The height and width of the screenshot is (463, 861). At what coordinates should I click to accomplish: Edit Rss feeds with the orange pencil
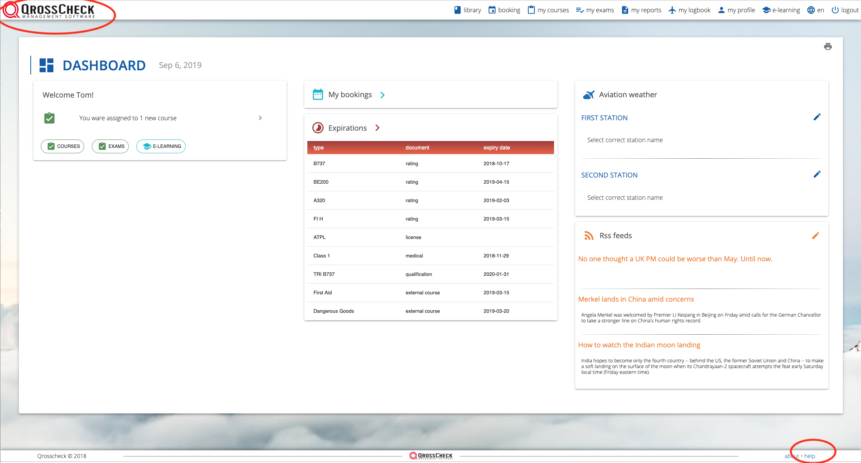(x=816, y=236)
